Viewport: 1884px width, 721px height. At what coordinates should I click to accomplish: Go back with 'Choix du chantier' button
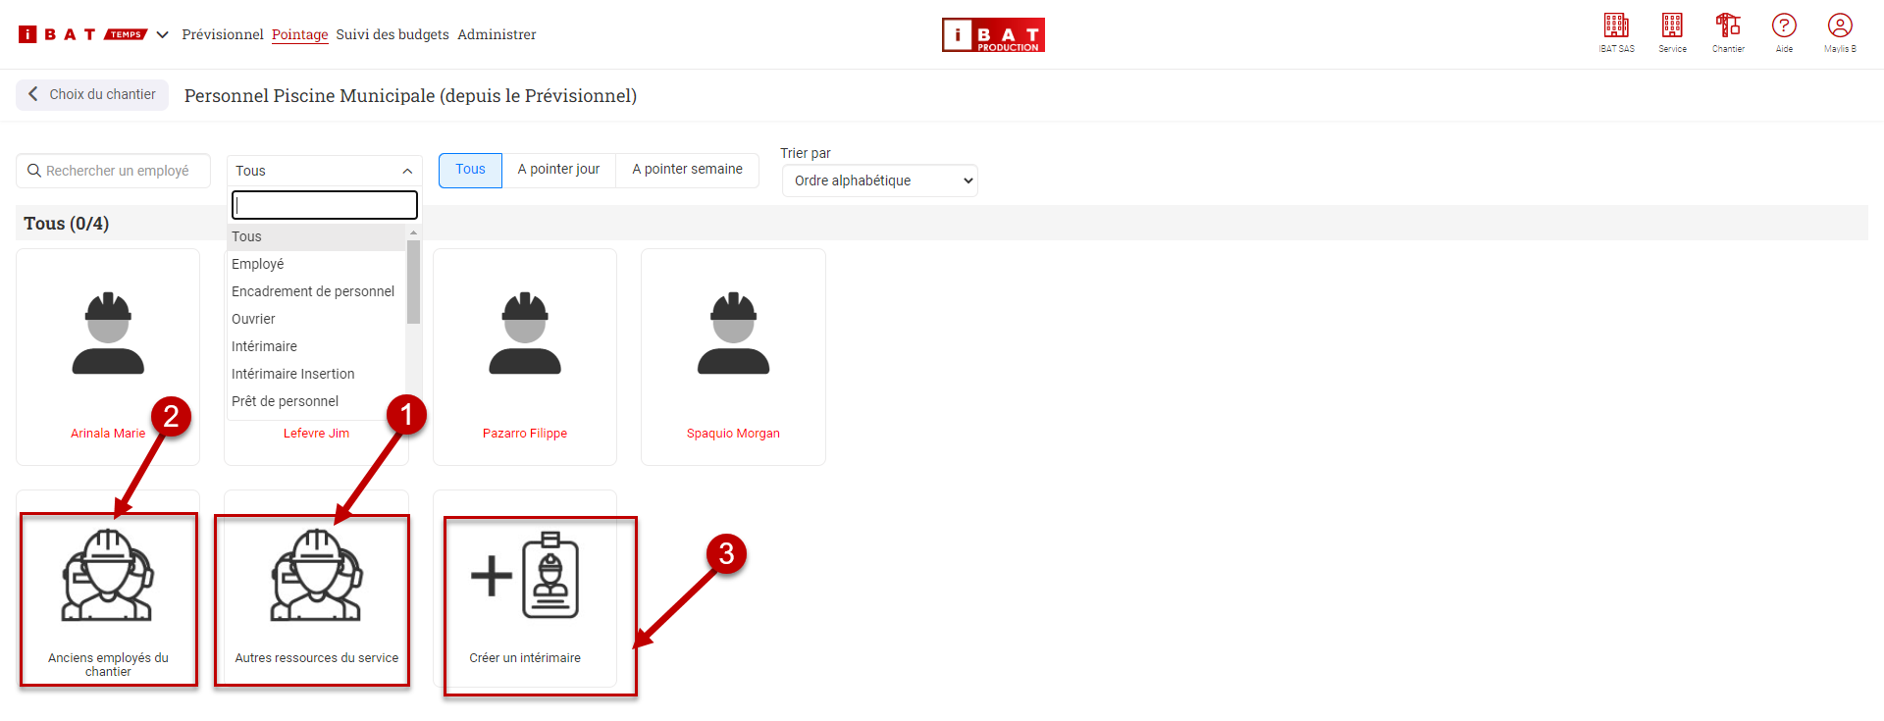tap(92, 95)
